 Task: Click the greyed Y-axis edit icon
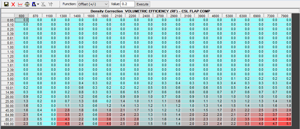coord(51,4)
